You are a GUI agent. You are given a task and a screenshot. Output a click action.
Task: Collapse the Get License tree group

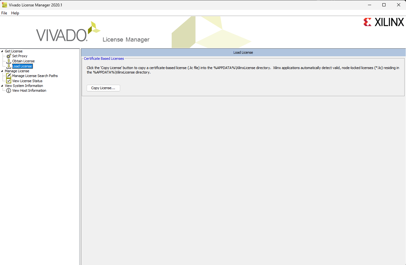click(2, 51)
